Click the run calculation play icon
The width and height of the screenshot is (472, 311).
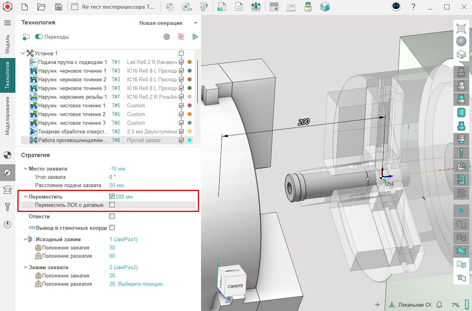195,37
